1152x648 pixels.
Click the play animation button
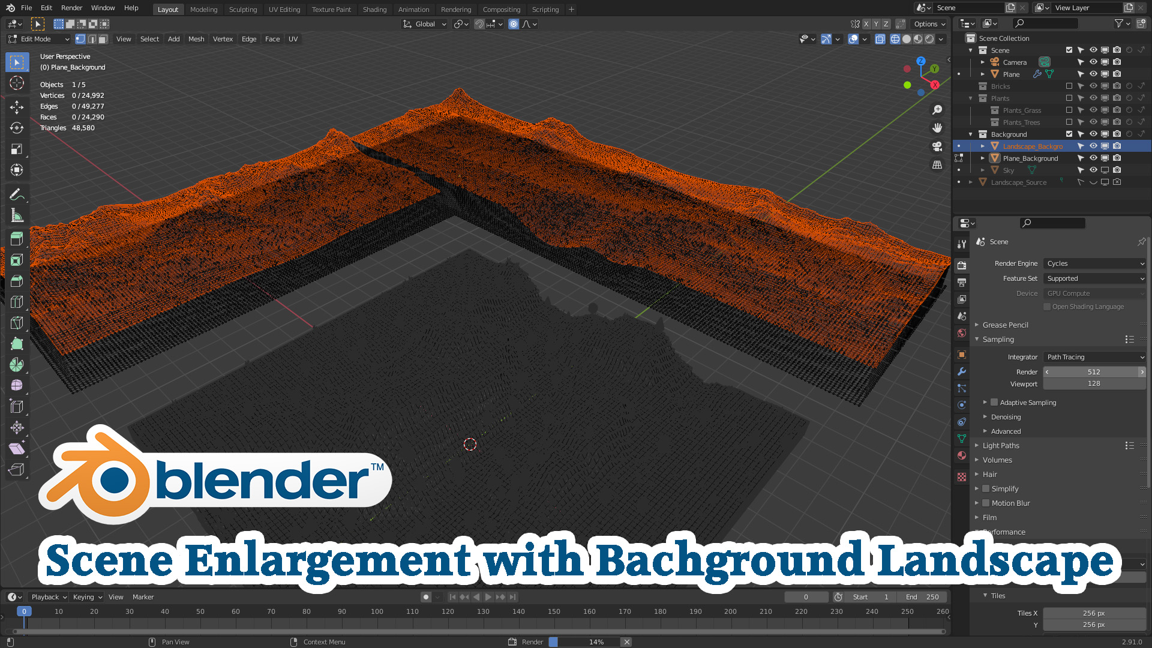(x=488, y=597)
